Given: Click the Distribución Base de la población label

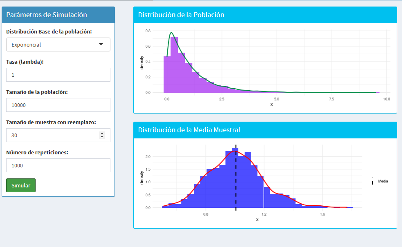Looking at the screenshot, I should click(x=49, y=31).
